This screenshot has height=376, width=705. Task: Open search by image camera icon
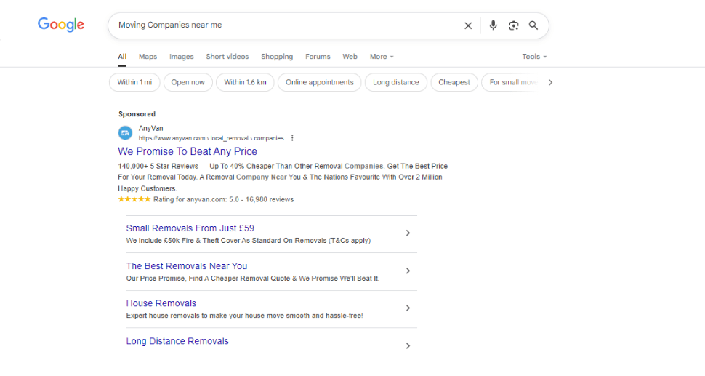513,25
